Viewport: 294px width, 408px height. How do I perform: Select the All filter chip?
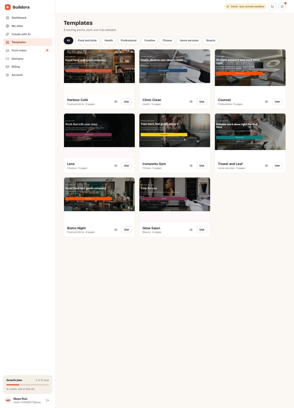tap(68, 40)
